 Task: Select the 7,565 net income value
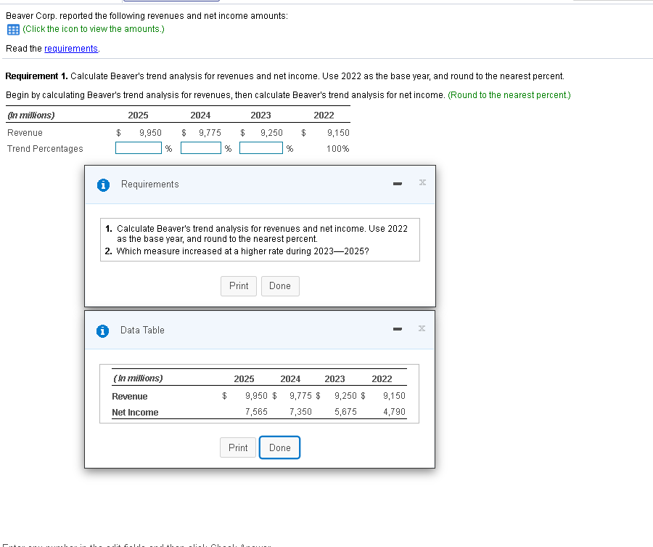[x=256, y=412]
